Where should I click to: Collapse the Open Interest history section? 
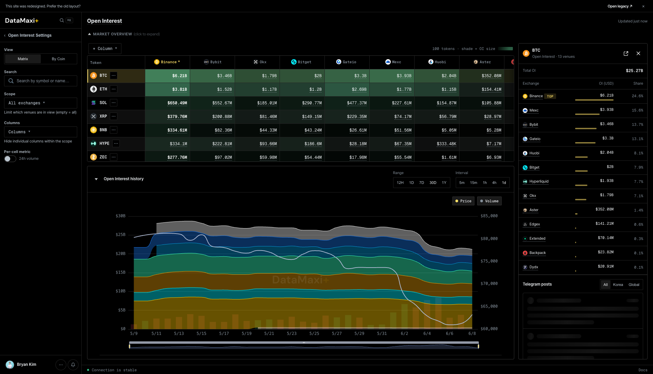[x=96, y=179]
